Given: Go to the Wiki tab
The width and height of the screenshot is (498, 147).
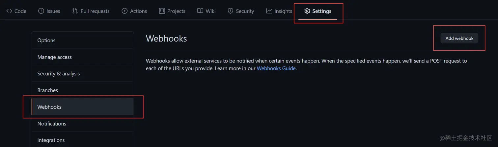Looking at the screenshot, I should coord(207,11).
